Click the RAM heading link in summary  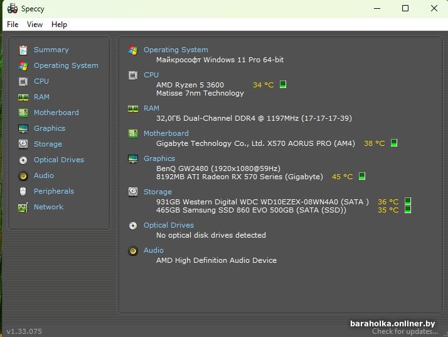151,109
